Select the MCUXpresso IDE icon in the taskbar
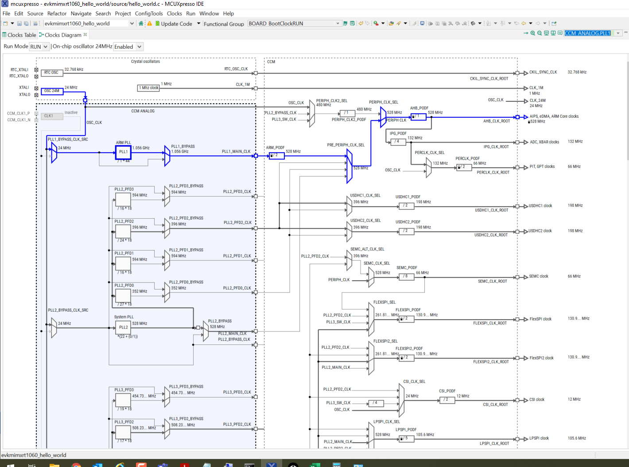 (272, 464)
